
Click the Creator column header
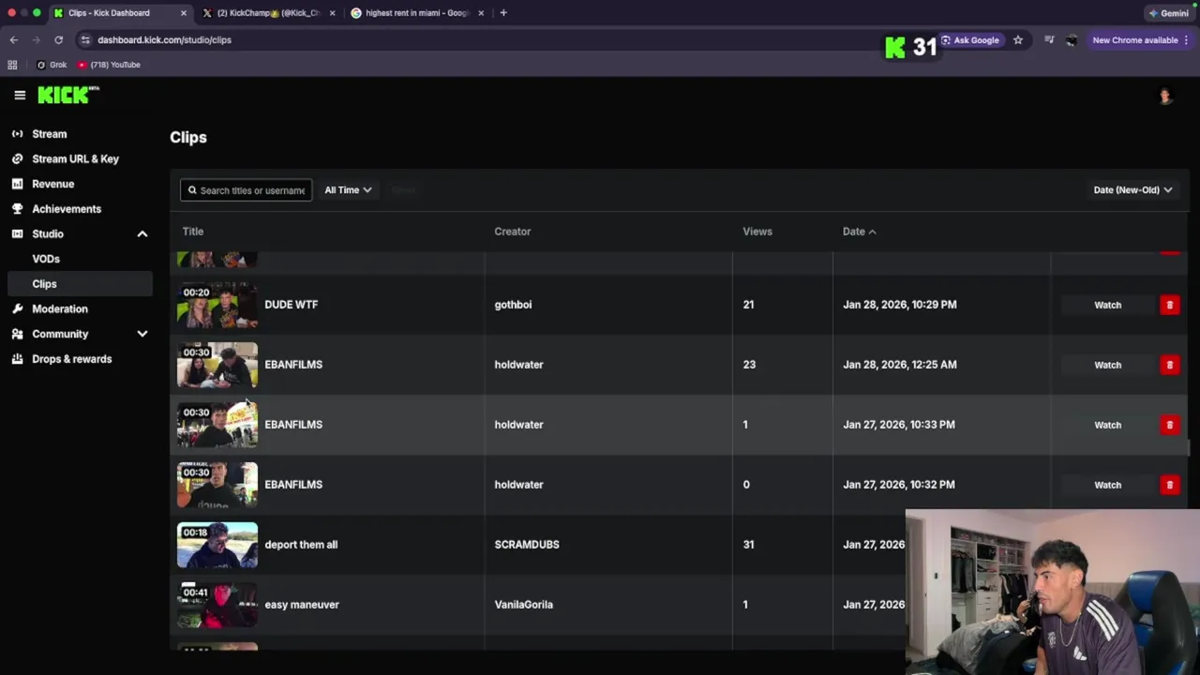pos(513,232)
